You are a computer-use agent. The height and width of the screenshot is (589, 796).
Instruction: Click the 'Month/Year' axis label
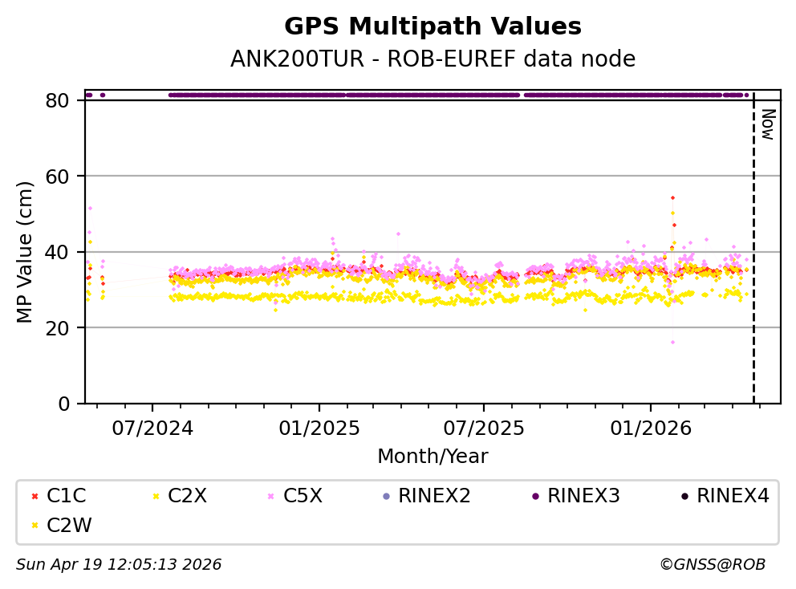[x=433, y=457]
